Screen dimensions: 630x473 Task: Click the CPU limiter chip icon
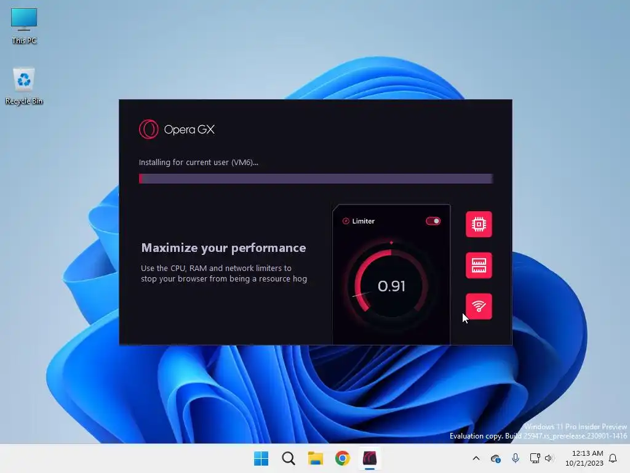(479, 224)
